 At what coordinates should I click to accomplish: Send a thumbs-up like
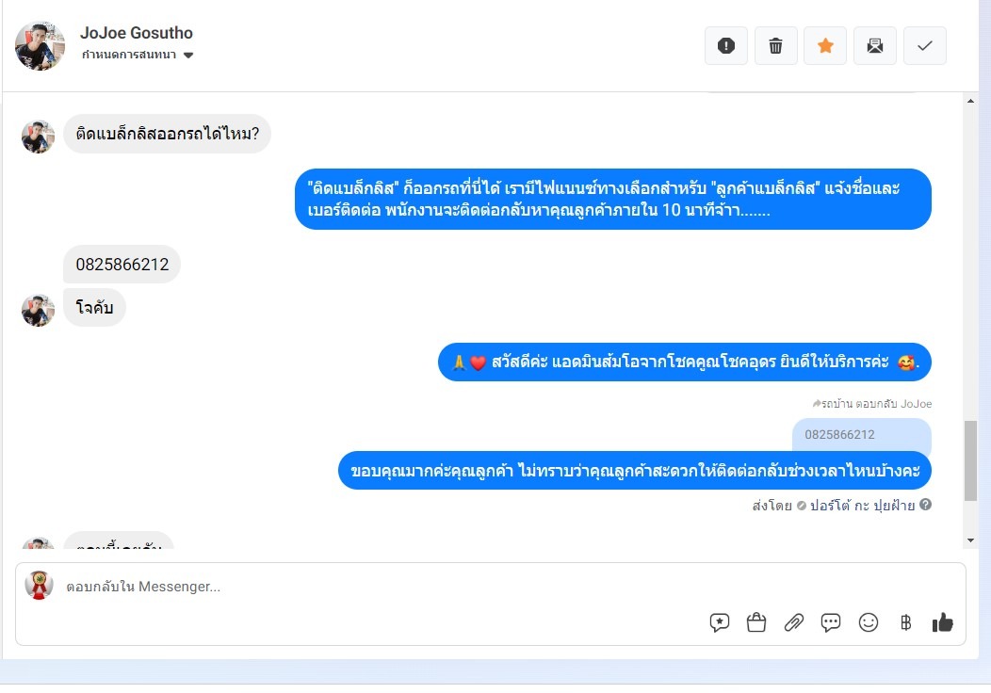click(x=942, y=623)
